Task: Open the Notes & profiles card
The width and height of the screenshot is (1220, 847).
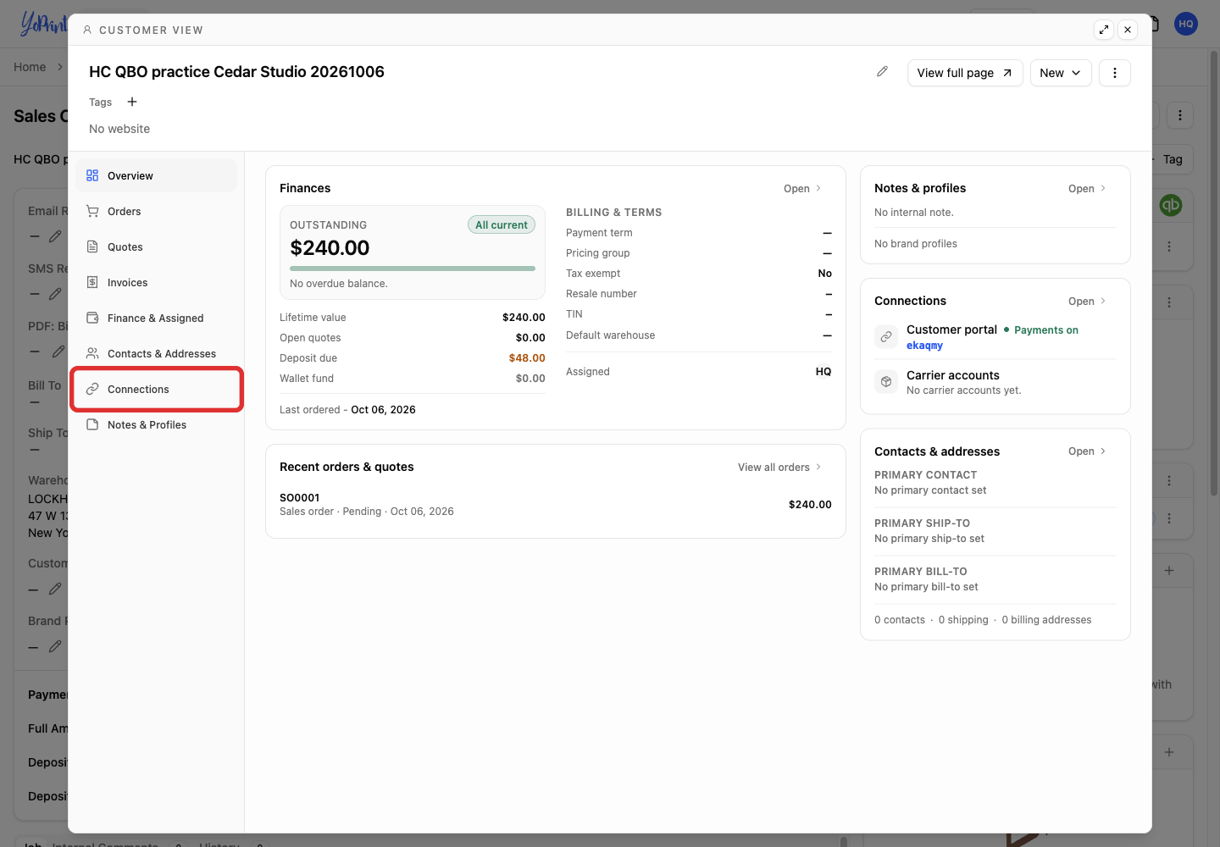Action: click(x=1087, y=189)
